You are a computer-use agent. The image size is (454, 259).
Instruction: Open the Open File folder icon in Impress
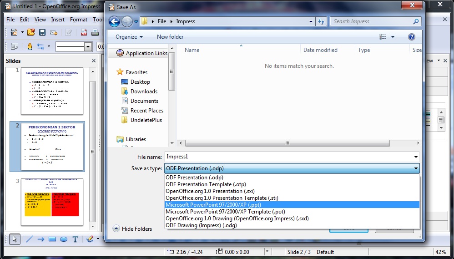tap(31, 32)
